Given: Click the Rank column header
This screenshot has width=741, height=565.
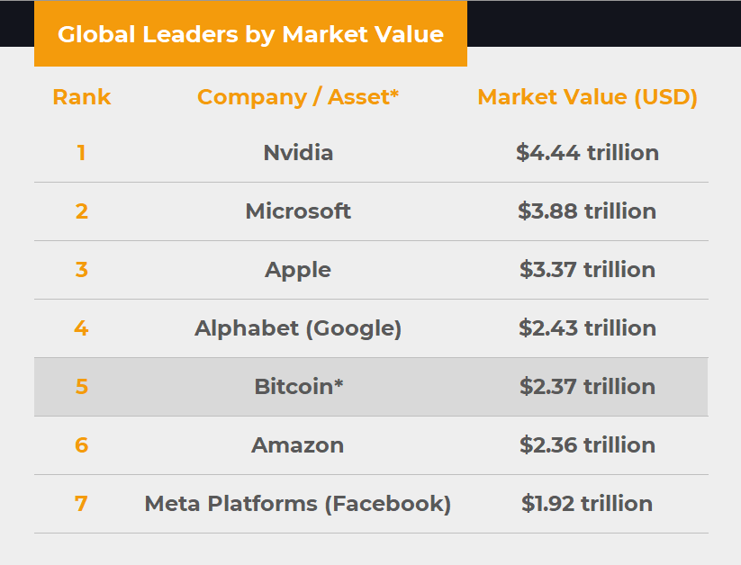Looking at the screenshot, I should [x=81, y=97].
